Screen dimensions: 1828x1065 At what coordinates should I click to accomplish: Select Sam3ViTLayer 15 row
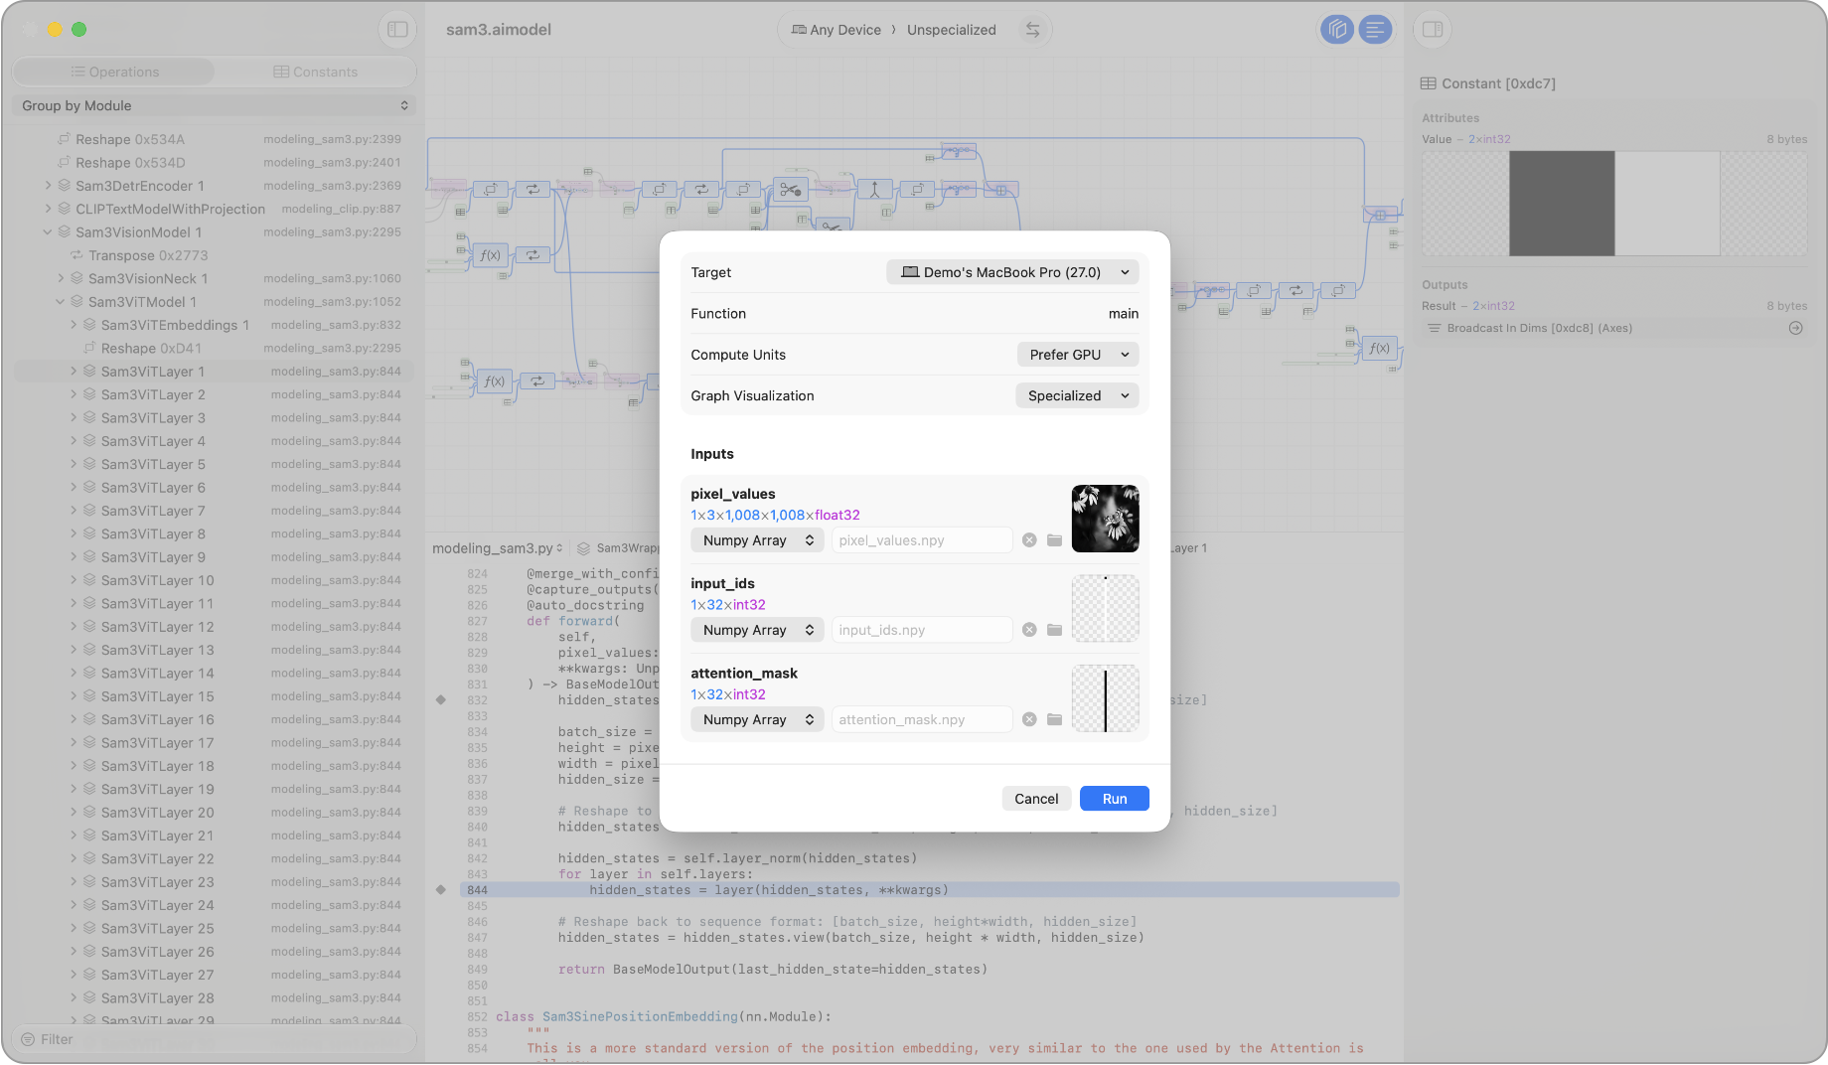[214, 696]
